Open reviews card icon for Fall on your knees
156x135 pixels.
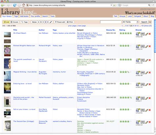[143, 110]
